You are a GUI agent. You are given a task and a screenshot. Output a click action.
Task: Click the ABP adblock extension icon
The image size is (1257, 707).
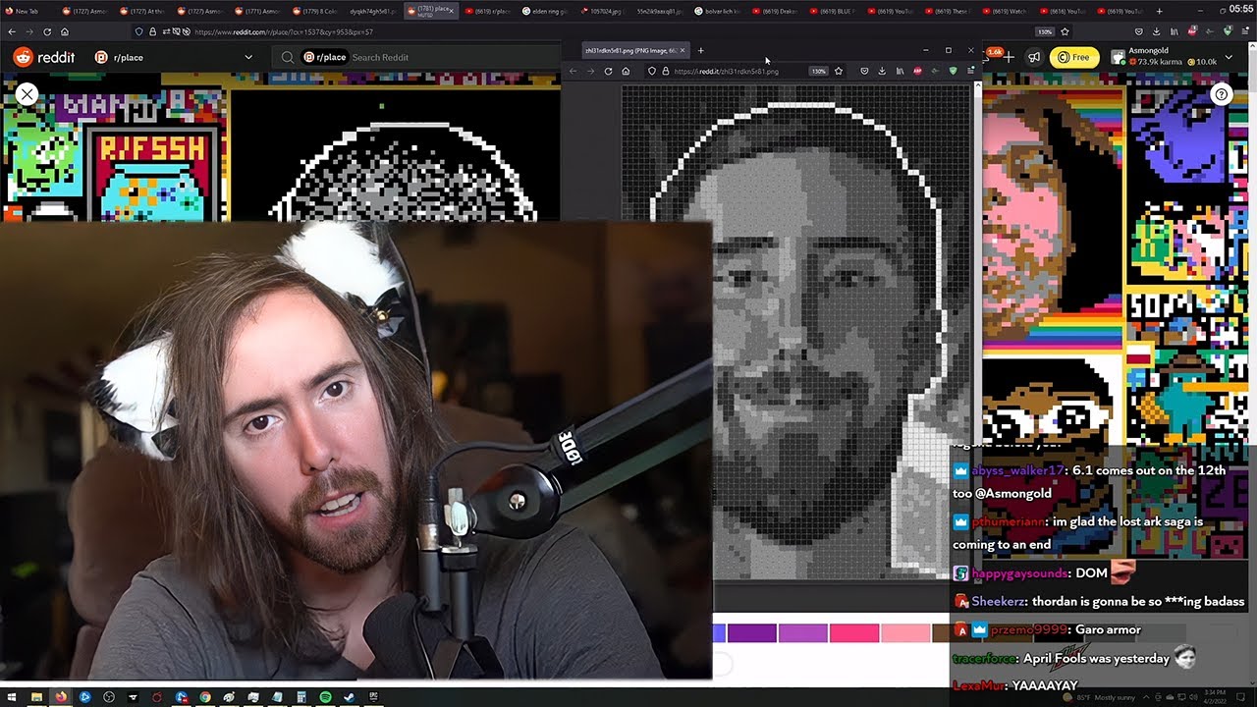click(917, 71)
